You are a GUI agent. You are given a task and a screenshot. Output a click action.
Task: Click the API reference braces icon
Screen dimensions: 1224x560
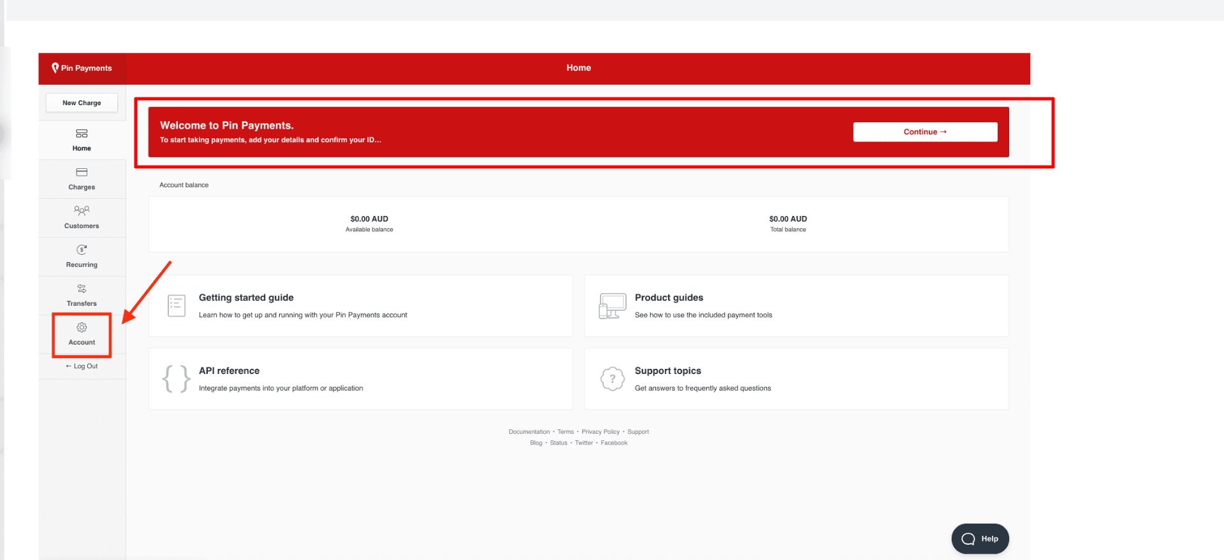[x=176, y=379]
